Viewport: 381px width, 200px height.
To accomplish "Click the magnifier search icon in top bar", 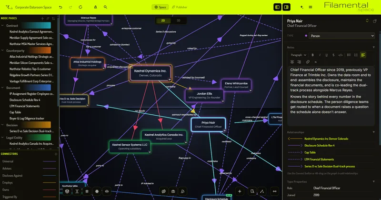I will [x=105, y=7].
